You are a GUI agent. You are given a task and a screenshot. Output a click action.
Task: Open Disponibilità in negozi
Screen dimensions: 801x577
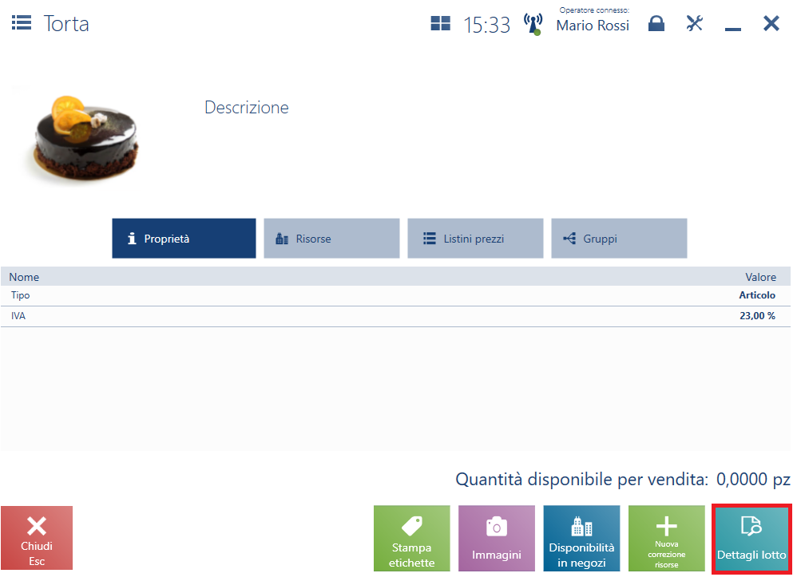pyautogui.click(x=581, y=538)
